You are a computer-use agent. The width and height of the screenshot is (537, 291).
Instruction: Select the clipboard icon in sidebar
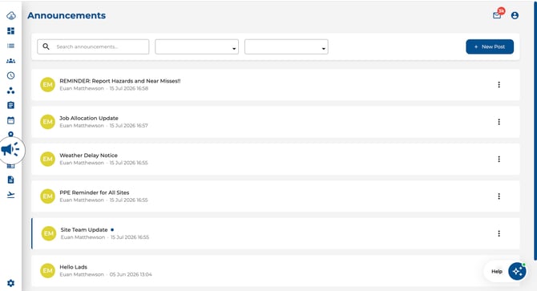click(x=11, y=105)
